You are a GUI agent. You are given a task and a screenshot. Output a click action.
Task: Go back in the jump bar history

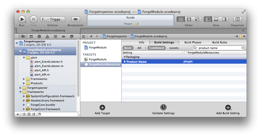tap(91, 36)
